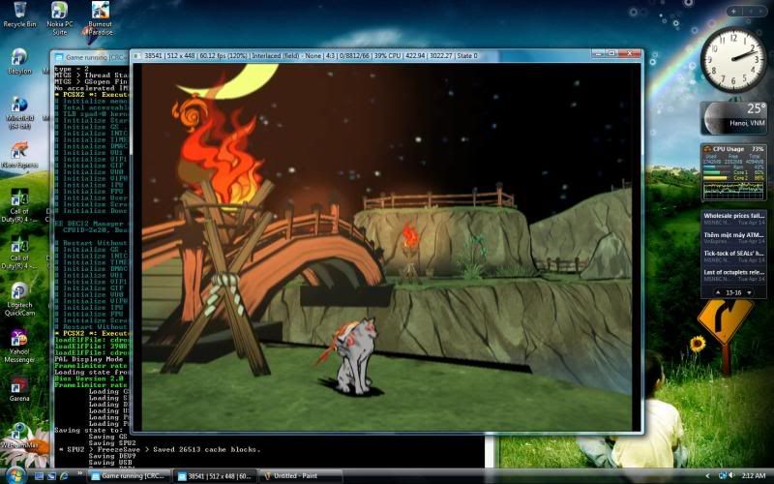The height and width of the screenshot is (484, 774).
Task: Open Burnout Paradise desktop shortcut
Action: point(101,17)
